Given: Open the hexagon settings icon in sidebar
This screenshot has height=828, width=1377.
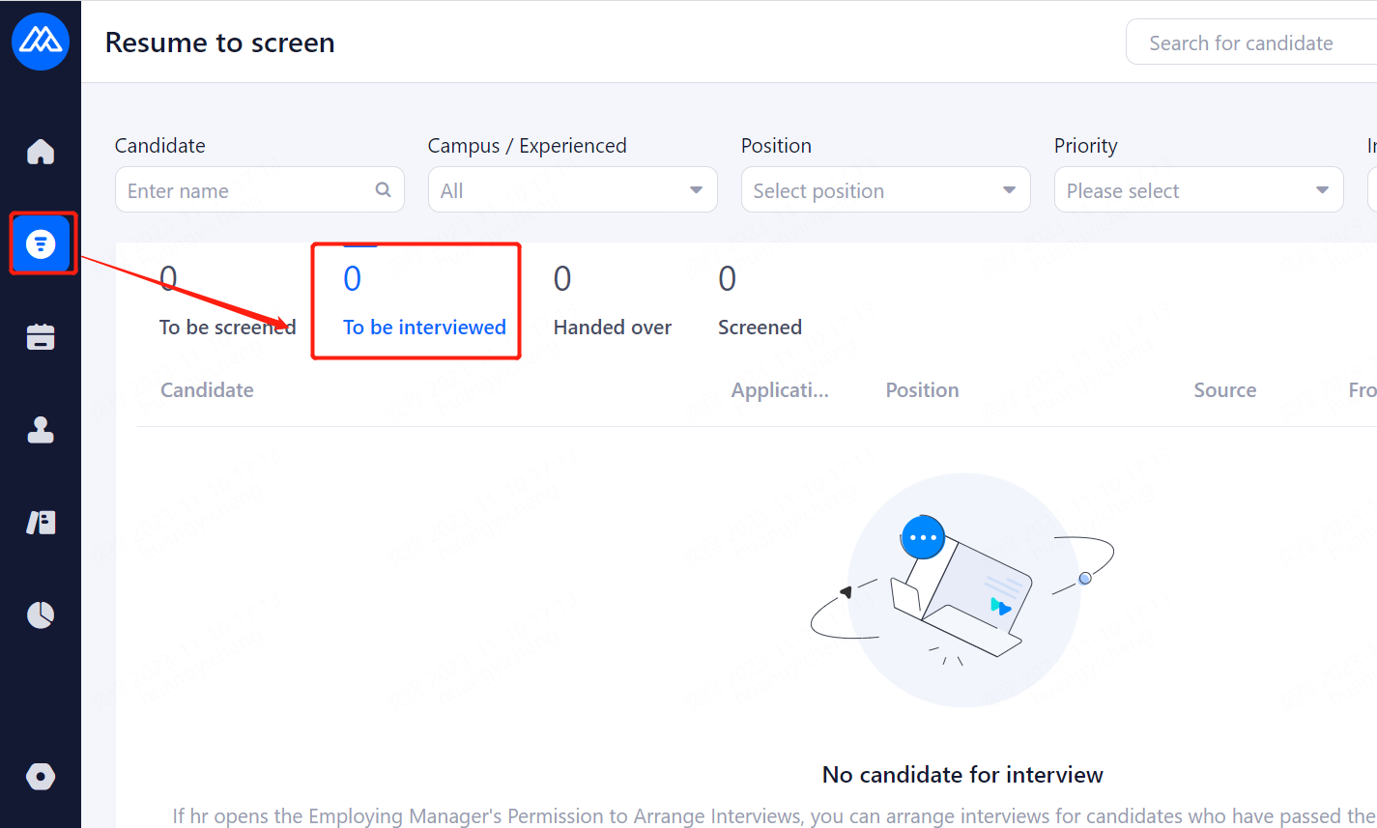Looking at the screenshot, I should tap(41, 776).
